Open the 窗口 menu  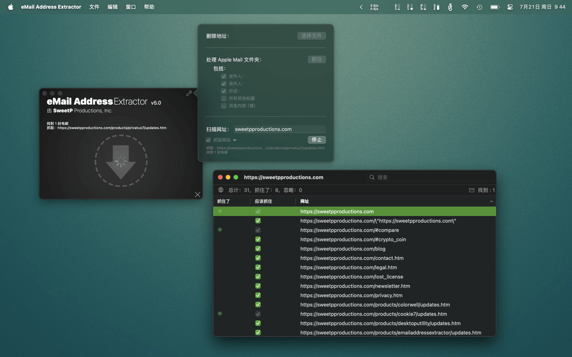131,7
